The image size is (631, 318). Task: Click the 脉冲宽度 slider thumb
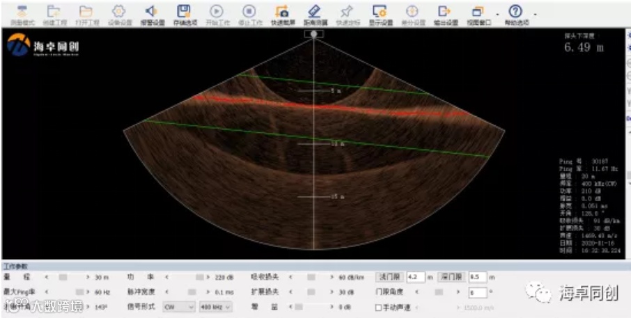pos(192,292)
